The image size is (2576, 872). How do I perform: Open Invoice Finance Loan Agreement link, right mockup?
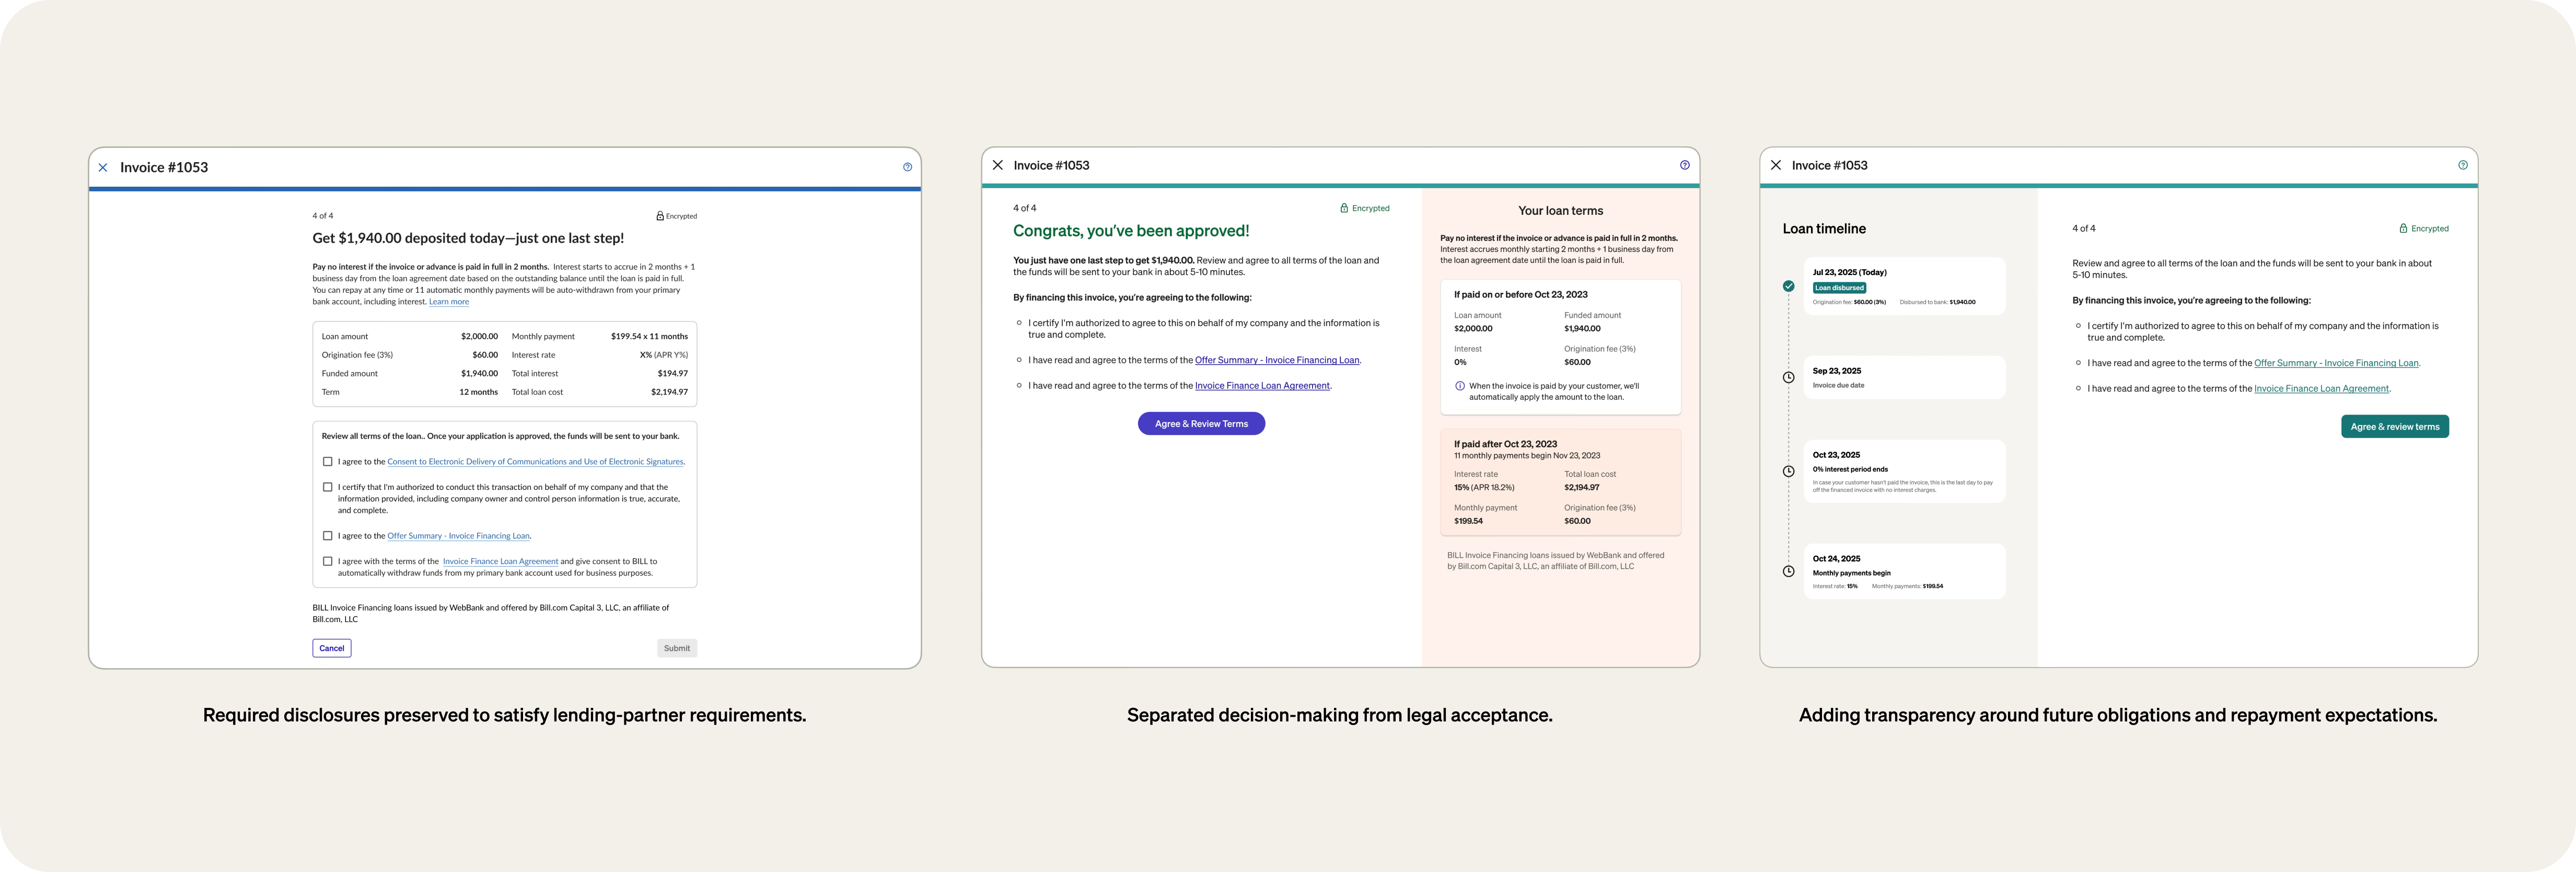(2321, 389)
